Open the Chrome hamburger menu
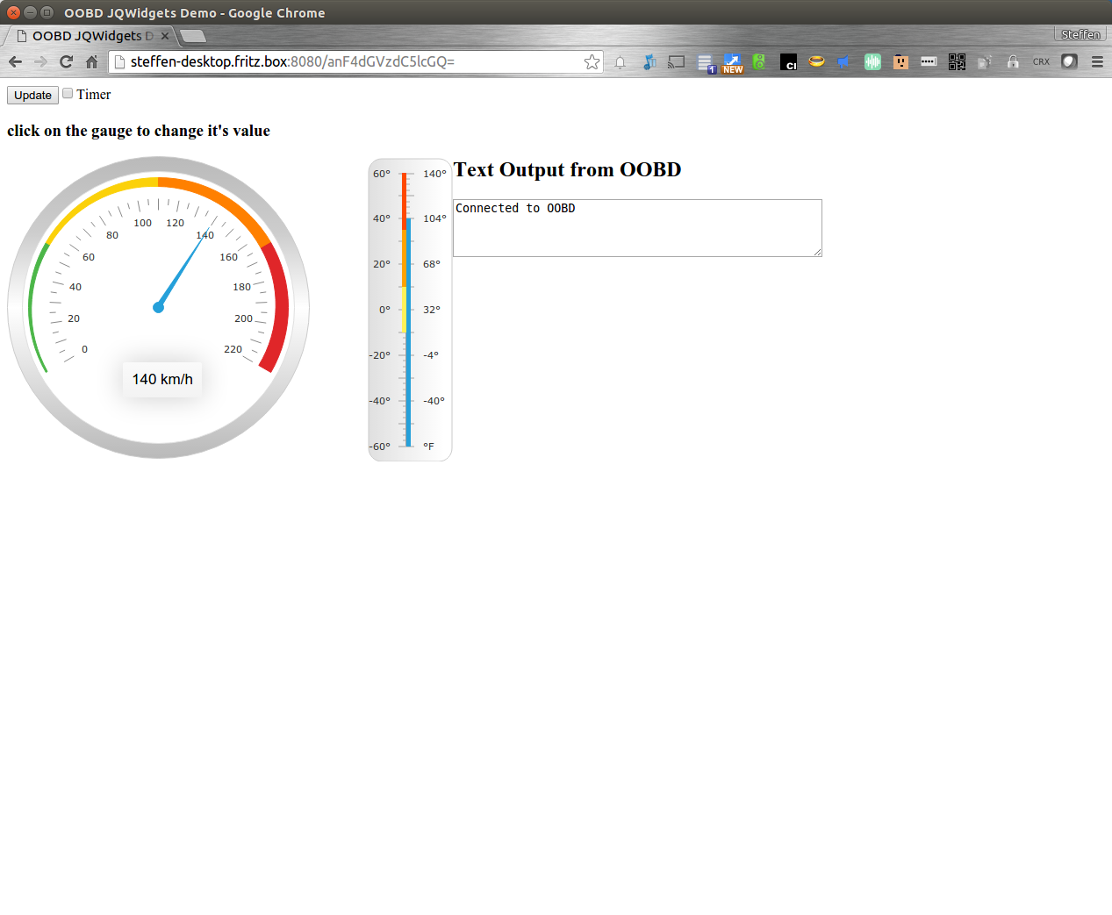 click(1097, 61)
